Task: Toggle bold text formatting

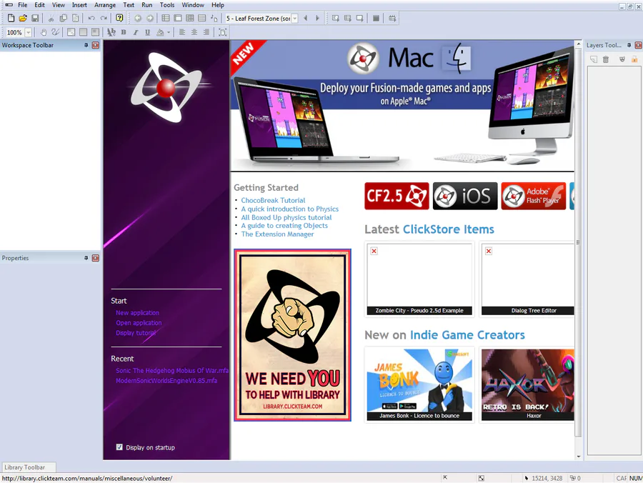Action: (x=124, y=32)
